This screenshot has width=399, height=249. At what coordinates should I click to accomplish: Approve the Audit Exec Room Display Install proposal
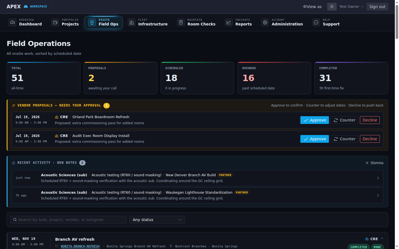point(314,139)
